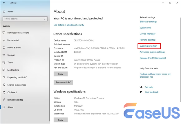
Task: Click the Remote Desktop icon
Action: [x=4, y=100]
